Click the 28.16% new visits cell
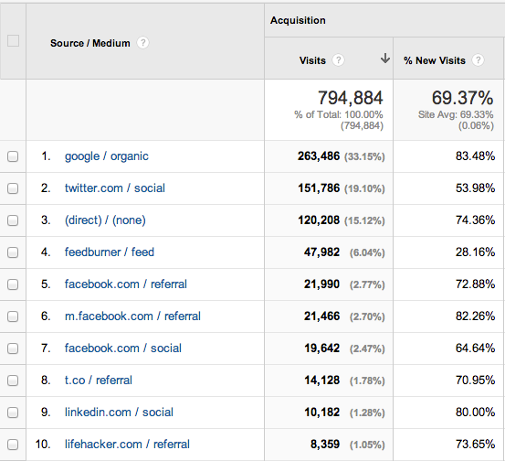Image resolution: width=505 pixels, height=461 pixels. tap(475, 252)
